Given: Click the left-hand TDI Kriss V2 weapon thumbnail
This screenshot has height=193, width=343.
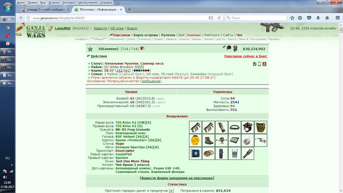Looking at the screenshot, I should point(195,127).
